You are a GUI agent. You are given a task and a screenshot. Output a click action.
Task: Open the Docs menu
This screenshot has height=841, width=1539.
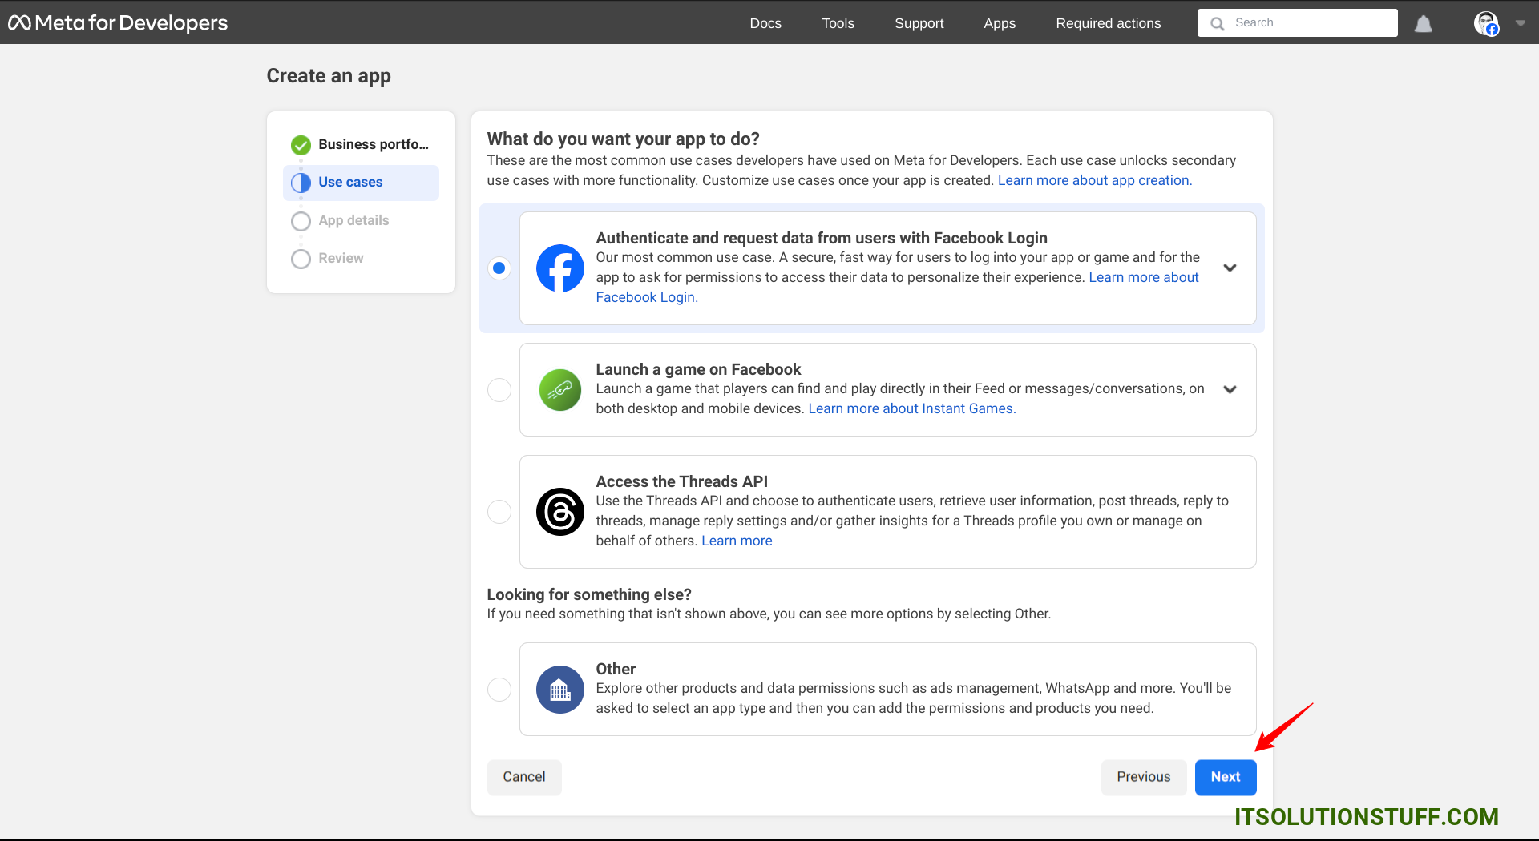tap(765, 23)
